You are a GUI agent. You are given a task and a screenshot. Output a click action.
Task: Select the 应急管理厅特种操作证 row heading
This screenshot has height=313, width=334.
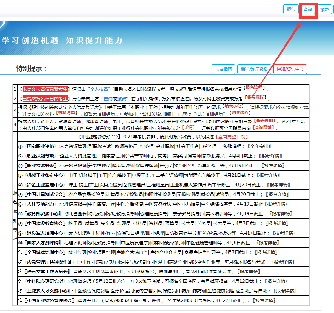coord(50,262)
